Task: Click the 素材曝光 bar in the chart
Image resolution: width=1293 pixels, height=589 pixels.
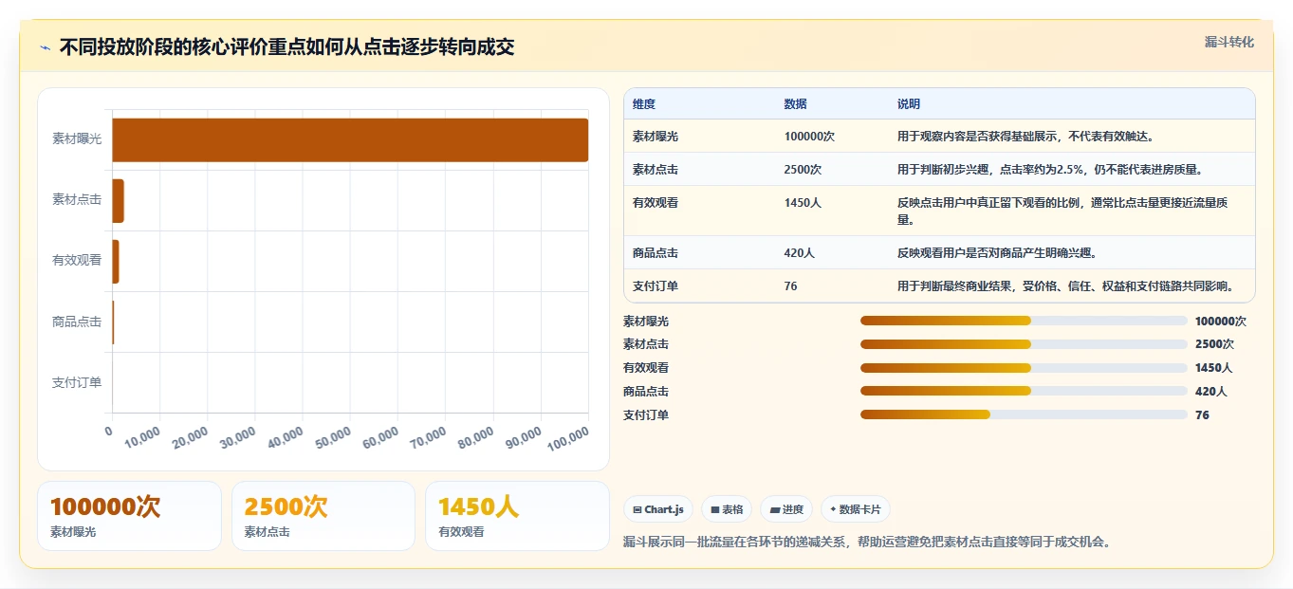Action: [350, 139]
